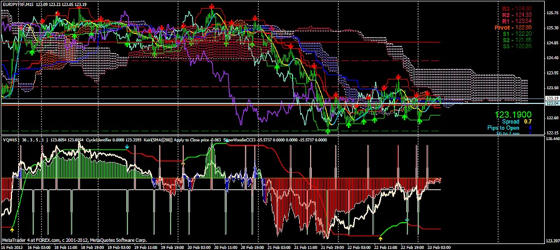Click the 123.95 price axis label
Image resolution: width=560 pixels, height=250 pixels.
(552, 73)
